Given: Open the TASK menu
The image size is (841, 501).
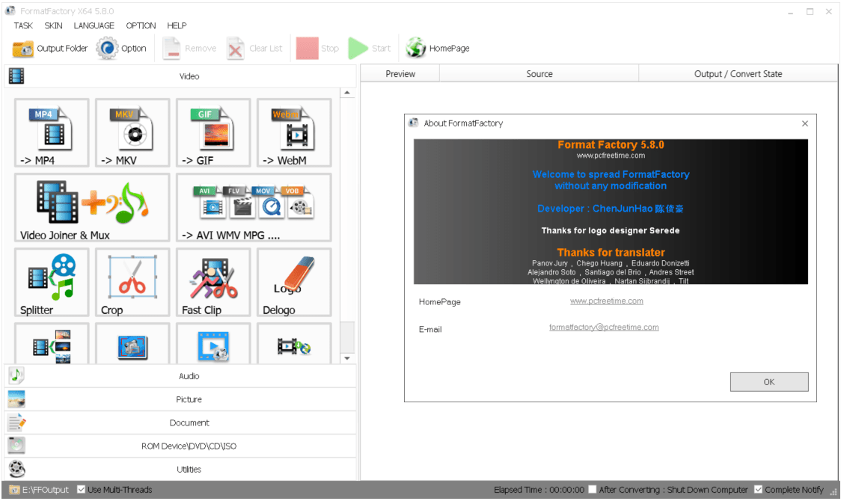Looking at the screenshot, I should [x=23, y=25].
